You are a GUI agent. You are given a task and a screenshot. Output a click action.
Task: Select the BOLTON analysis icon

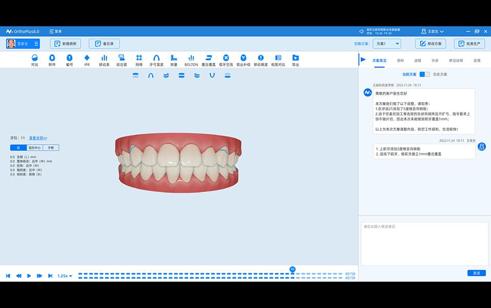(x=191, y=60)
